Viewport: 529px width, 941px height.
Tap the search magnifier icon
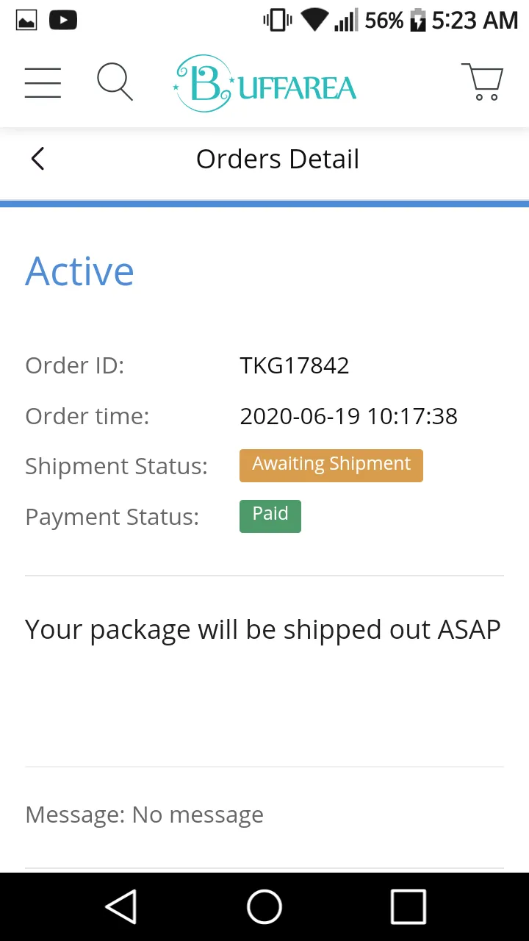coord(115,82)
